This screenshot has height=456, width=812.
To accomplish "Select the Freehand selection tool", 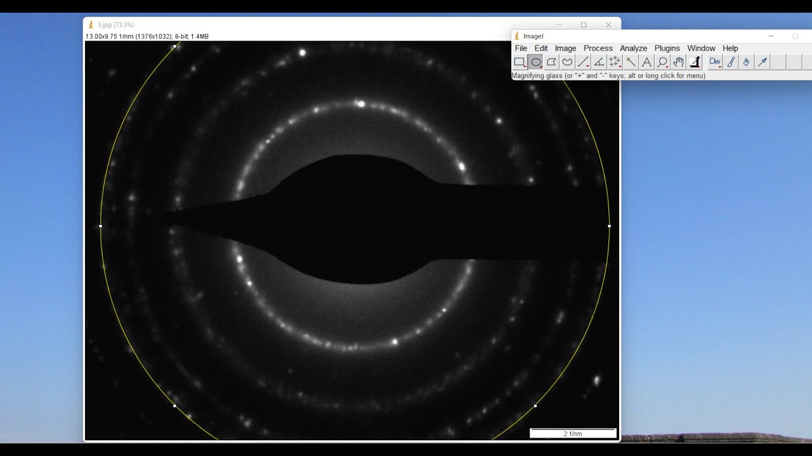I will (568, 62).
